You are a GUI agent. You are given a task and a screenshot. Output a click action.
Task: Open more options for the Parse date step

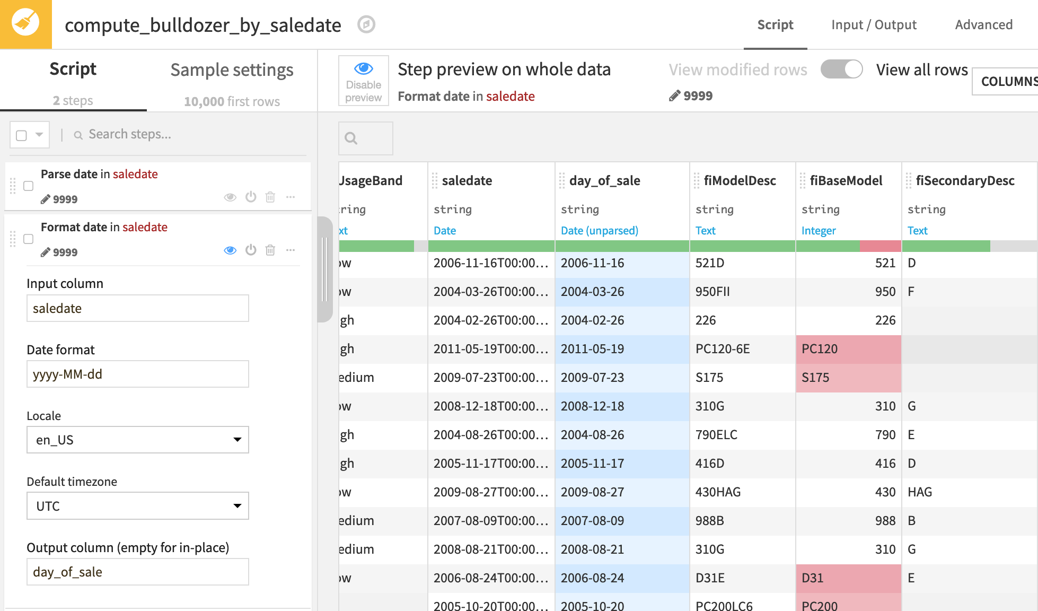(x=291, y=197)
